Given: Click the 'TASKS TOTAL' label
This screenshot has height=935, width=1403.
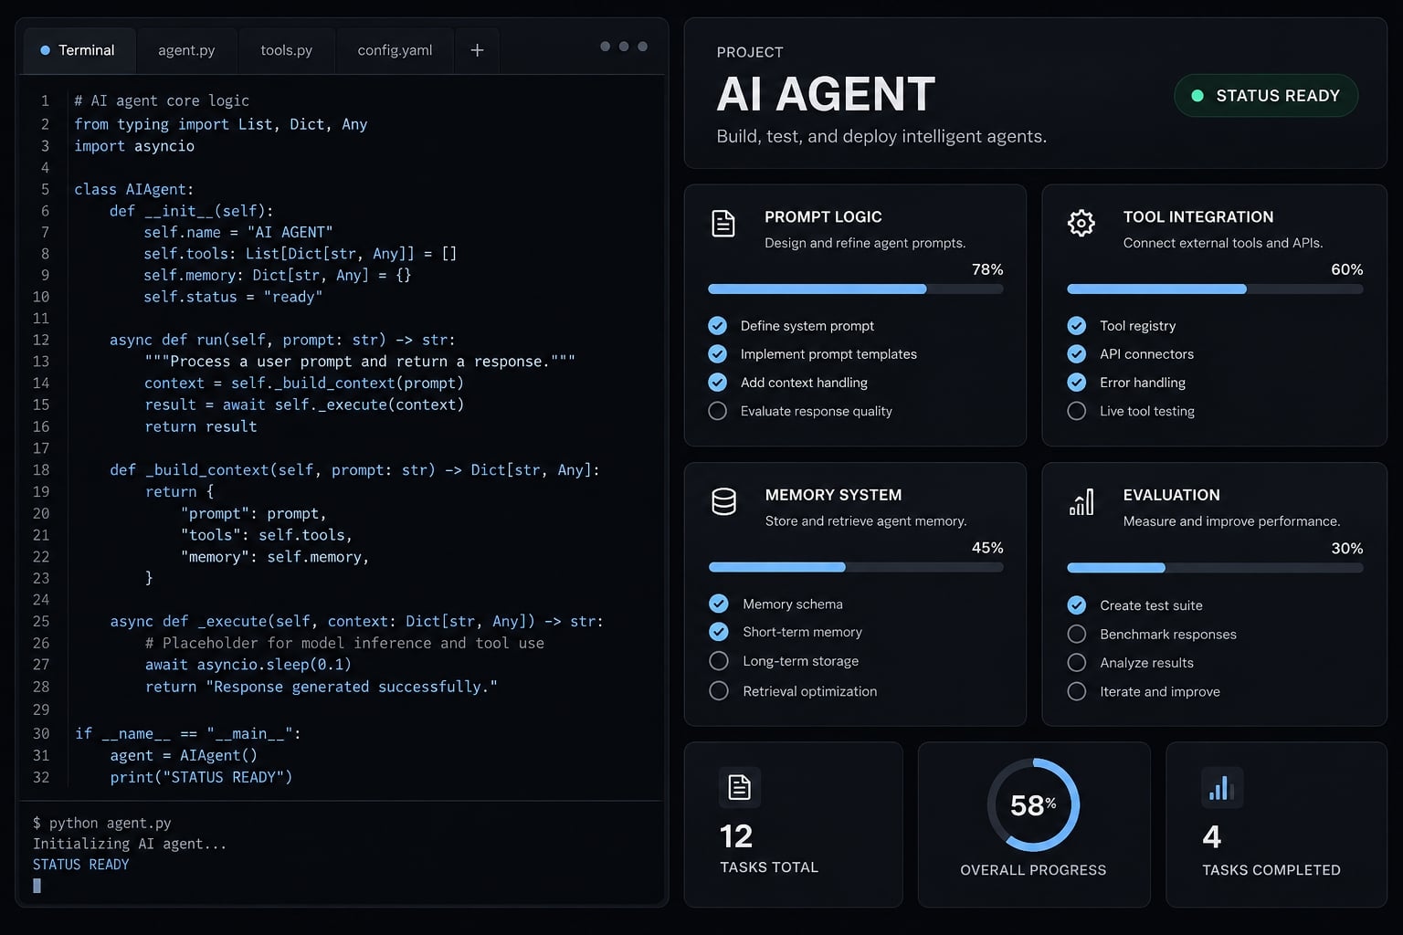Looking at the screenshot, I should pos(769,867).
